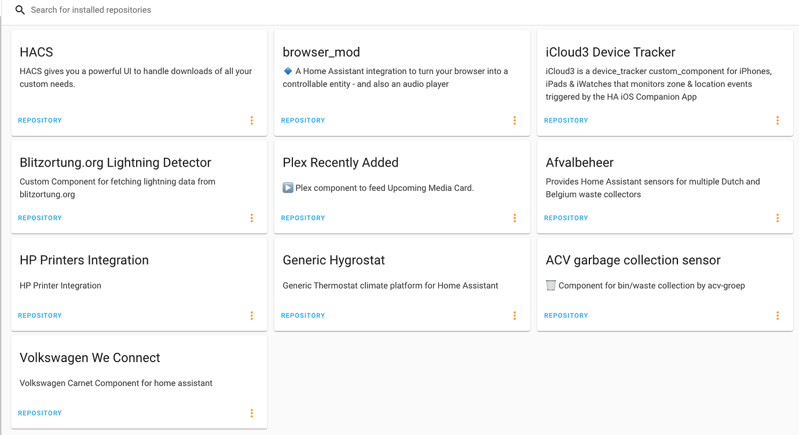Open the Volkswagen We Connect repository link
This screenshot has width=799, height=435.
[39, 413]
